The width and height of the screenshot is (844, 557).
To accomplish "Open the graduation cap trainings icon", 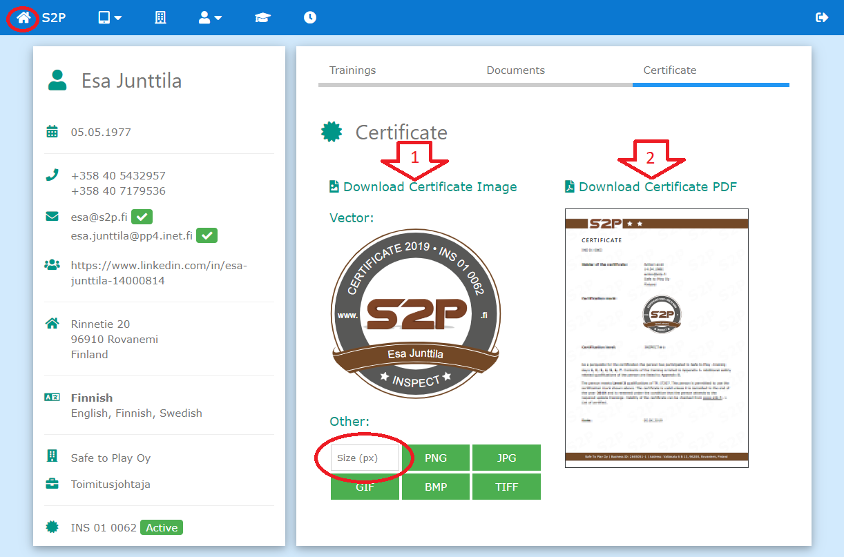I will point(262,17).
